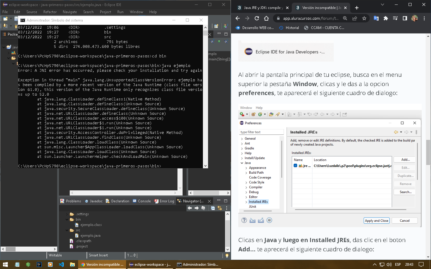Maximize the Navigator bottom panel

click(226, 201)
